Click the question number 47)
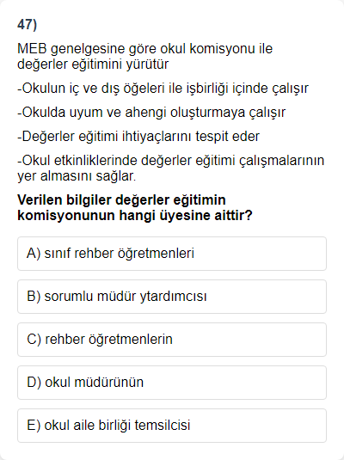The height and width of the screenshot is (460, 344). click(27, 24)
